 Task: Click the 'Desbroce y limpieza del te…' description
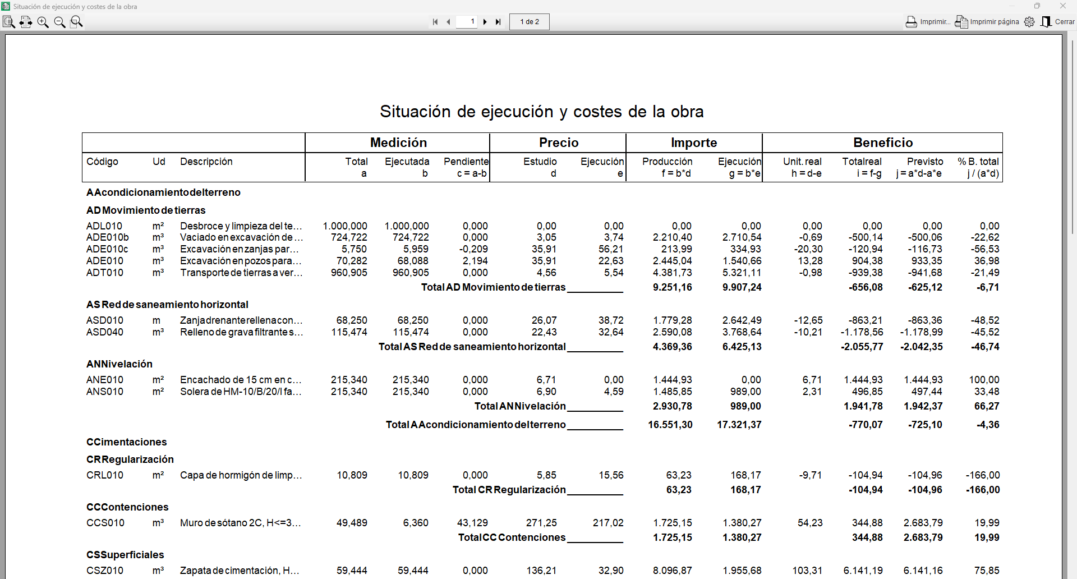(241, 226)
